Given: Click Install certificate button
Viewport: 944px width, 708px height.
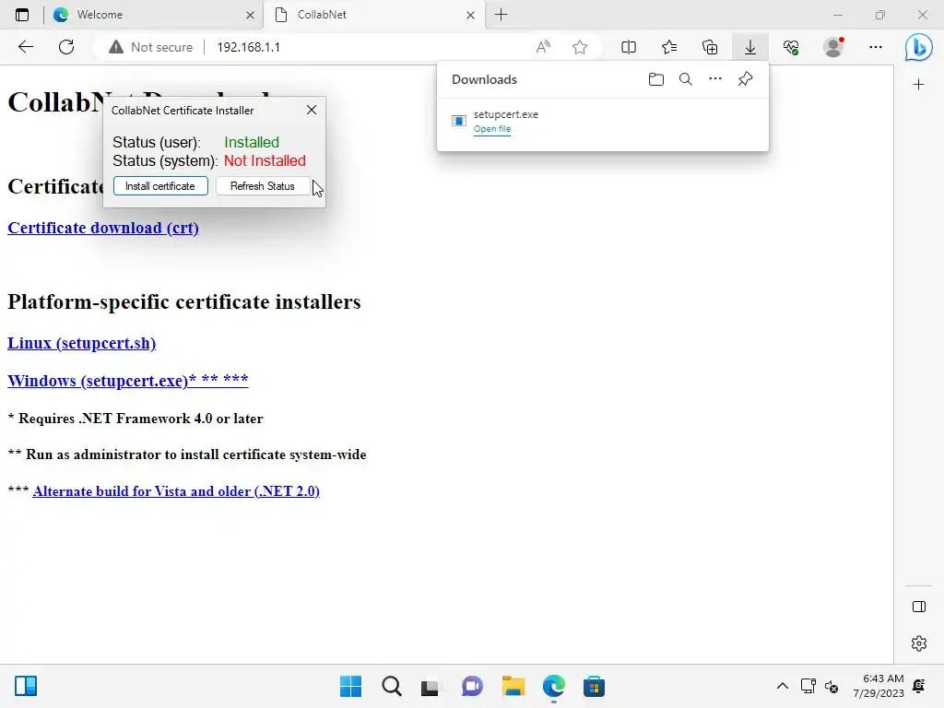Looking at the screenshot, I should point(160,186).
